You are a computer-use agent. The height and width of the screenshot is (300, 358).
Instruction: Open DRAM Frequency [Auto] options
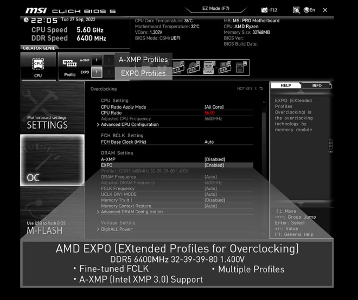pyautogui.click(x=210, y=177)
